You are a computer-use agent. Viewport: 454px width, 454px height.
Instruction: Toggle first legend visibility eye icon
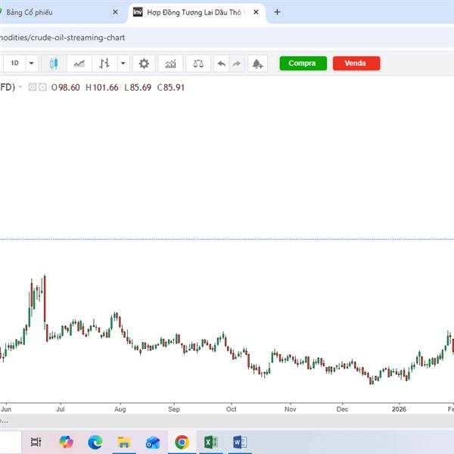(33, 87)
